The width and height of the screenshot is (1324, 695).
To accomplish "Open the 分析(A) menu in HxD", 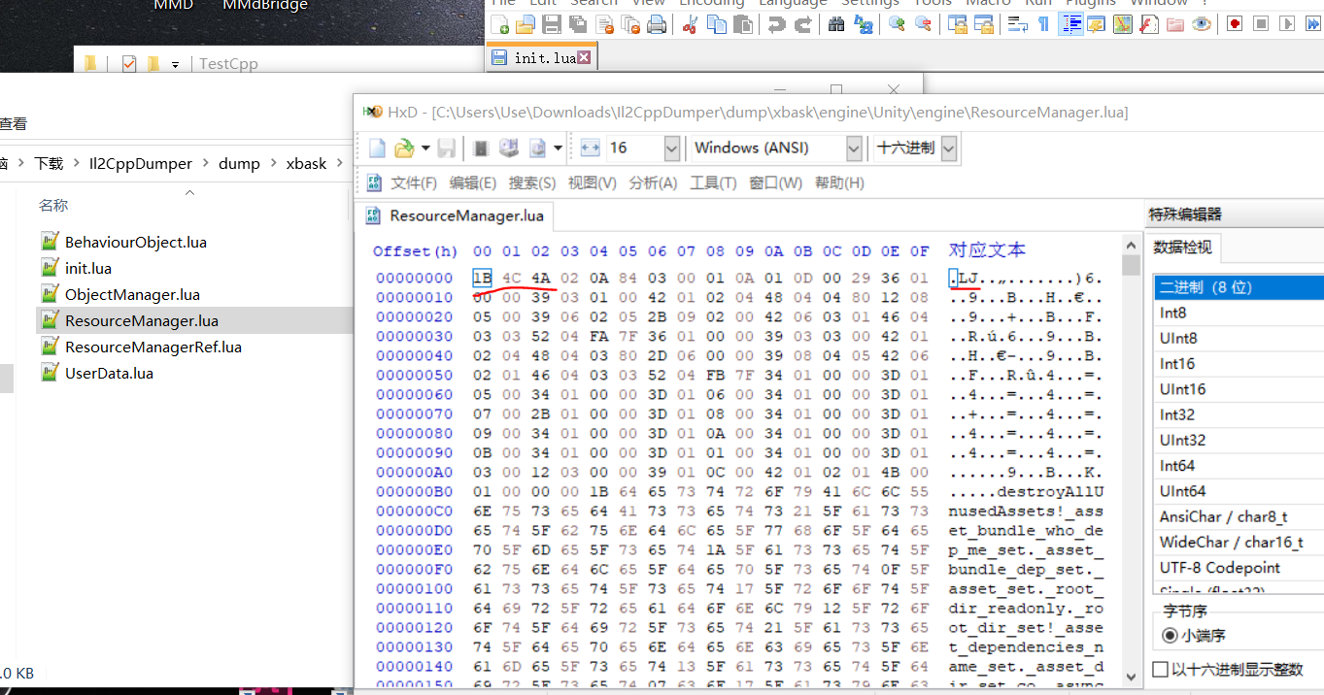I will (x=653, y=182).
